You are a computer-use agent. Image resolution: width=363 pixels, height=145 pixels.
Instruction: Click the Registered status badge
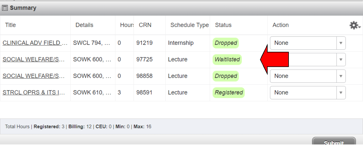pos(229,93)
